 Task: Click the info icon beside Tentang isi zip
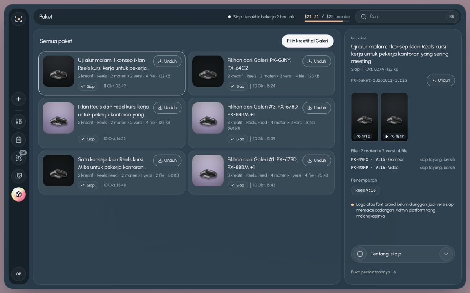pyautogui.click(x=360, y=254)
